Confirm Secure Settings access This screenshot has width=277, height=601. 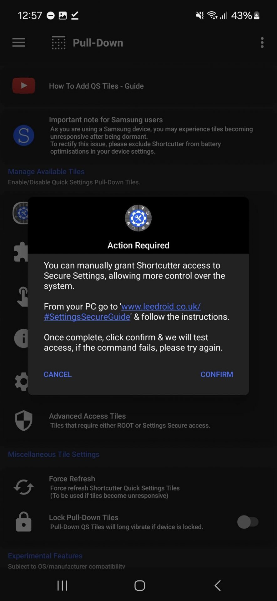[x=217, y=374]
